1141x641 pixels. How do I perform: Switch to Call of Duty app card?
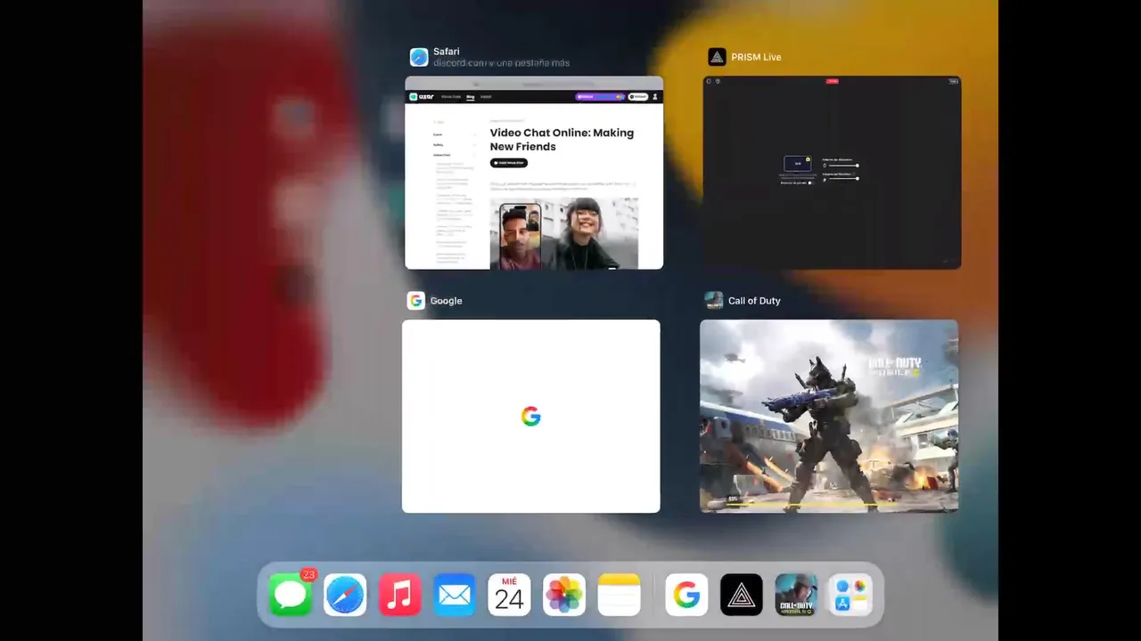pos(829,416)
